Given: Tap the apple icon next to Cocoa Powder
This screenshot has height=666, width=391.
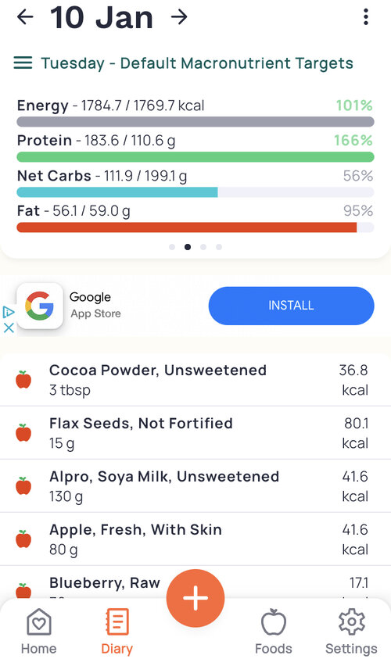Looking at the screenshot, I should click(x=23, y=379).
